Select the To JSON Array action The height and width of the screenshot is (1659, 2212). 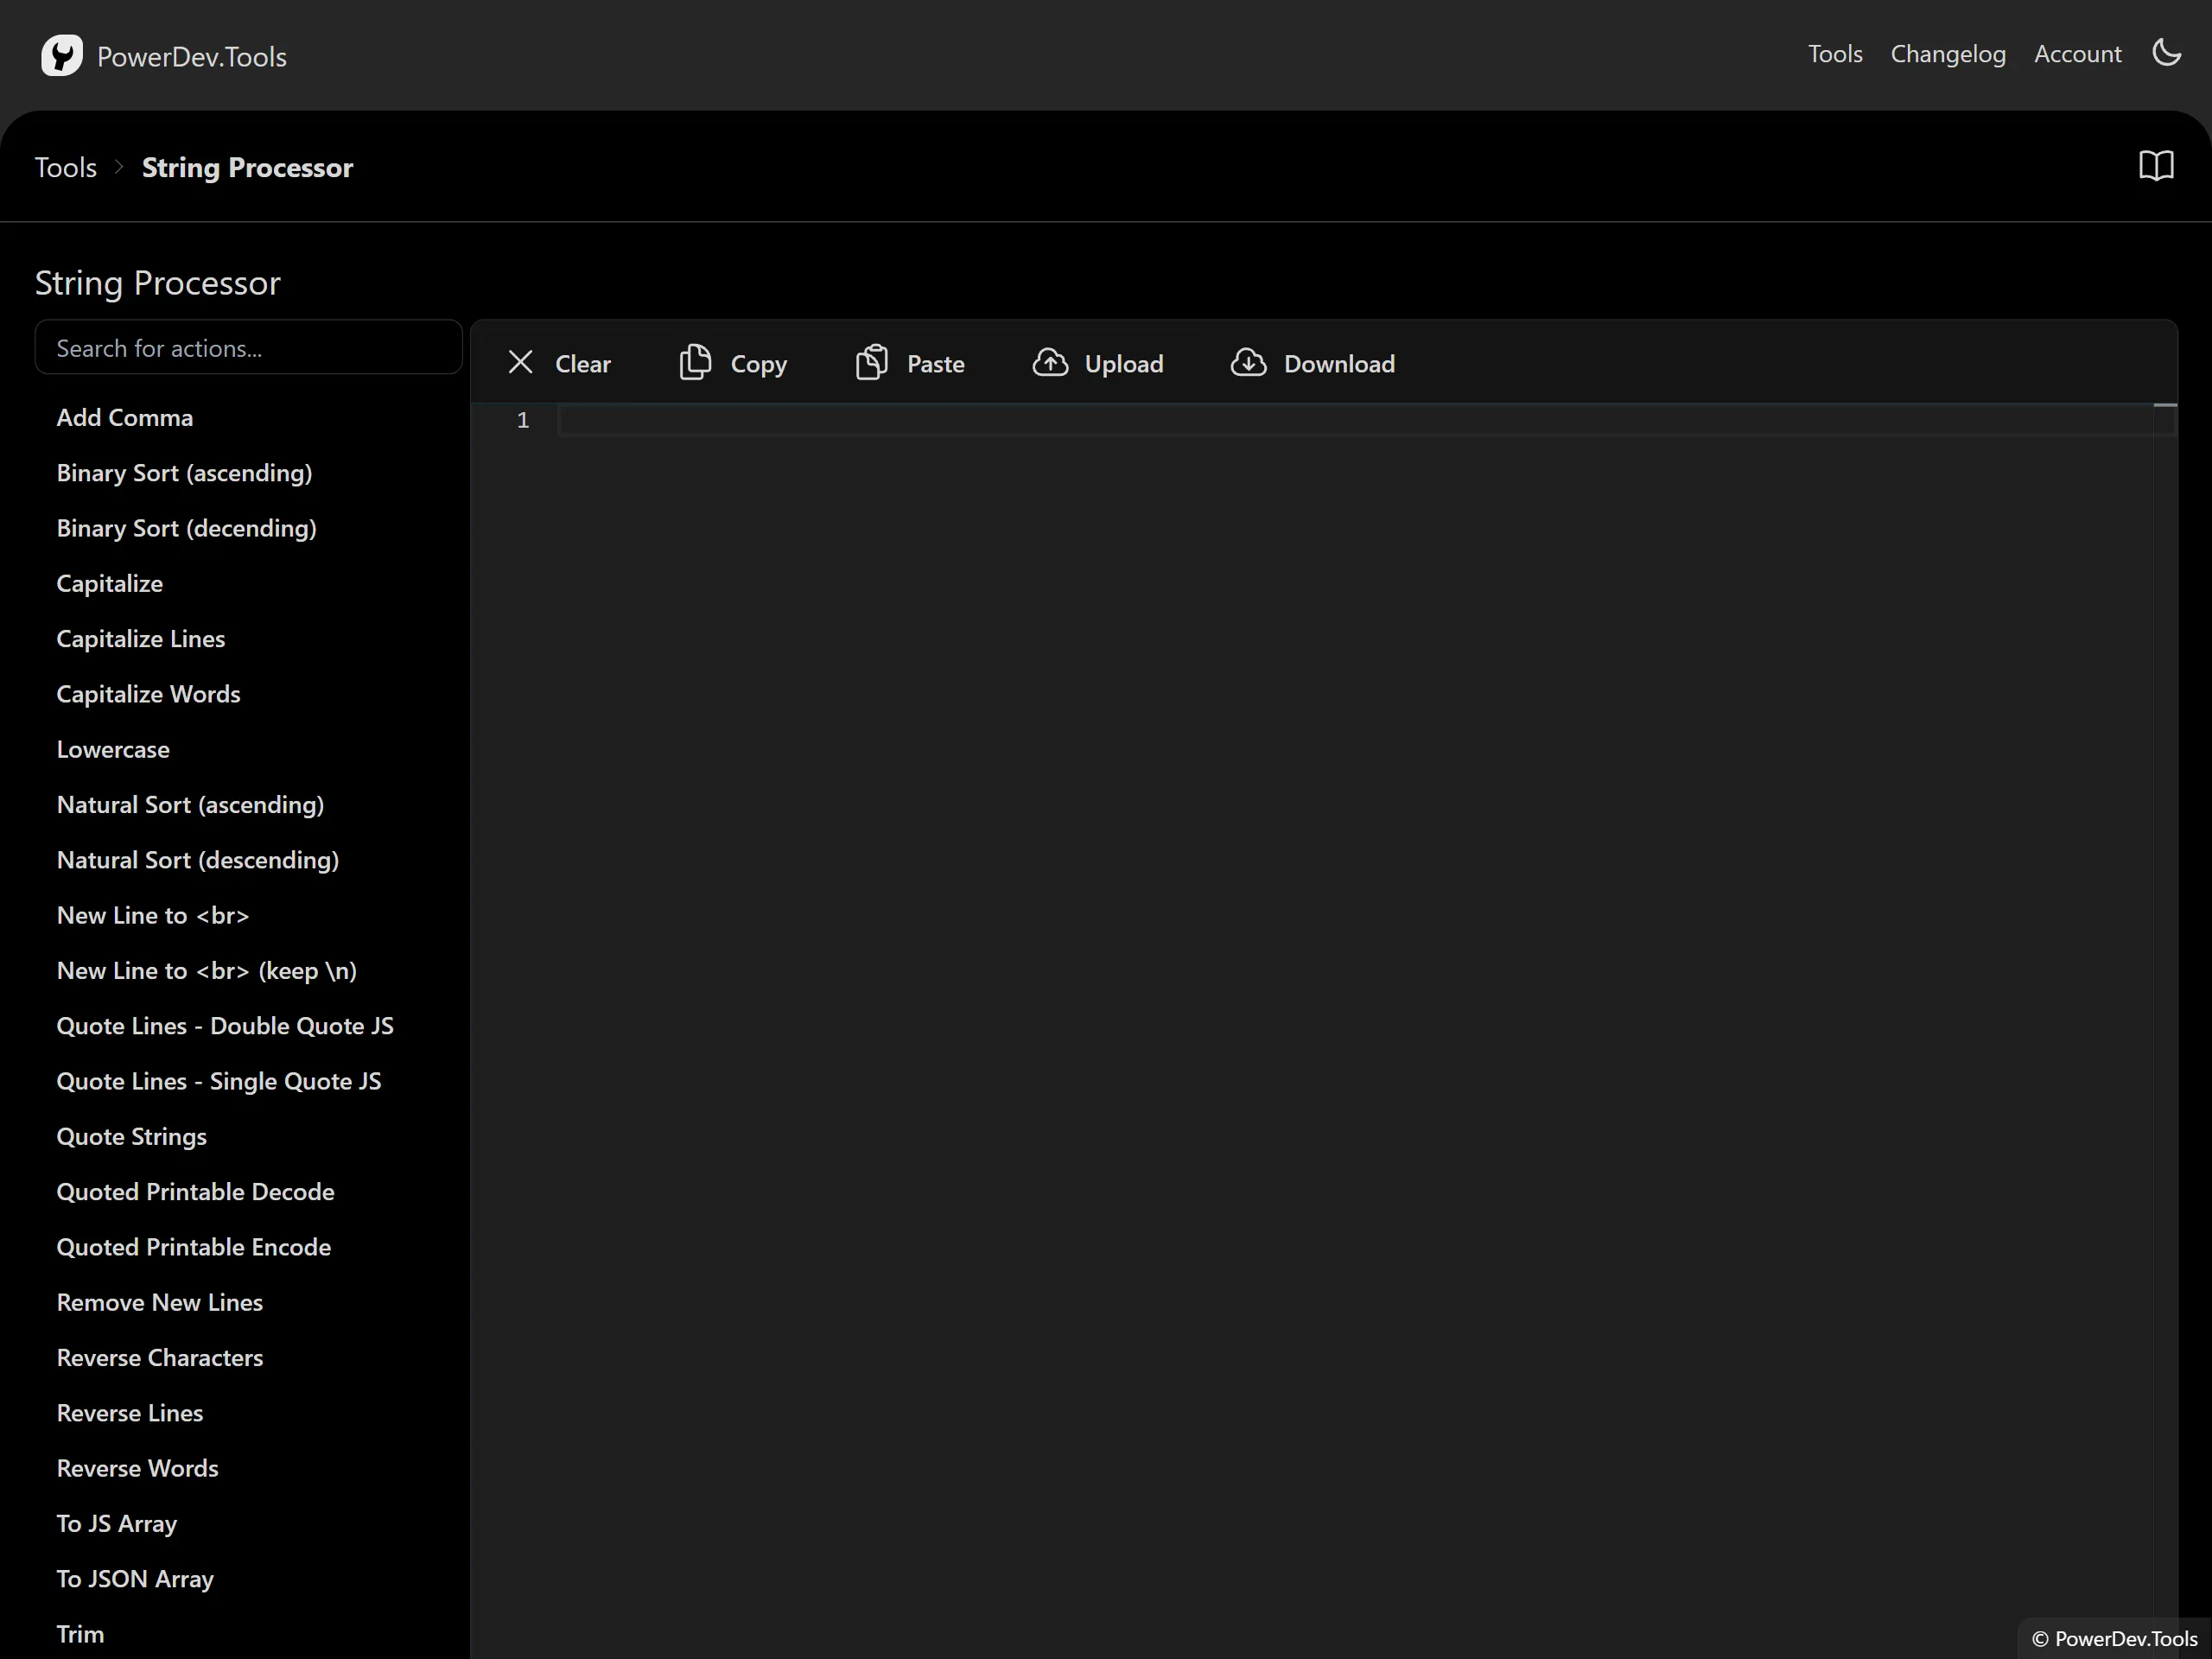pyautogui.click(x=135, y=1578)
